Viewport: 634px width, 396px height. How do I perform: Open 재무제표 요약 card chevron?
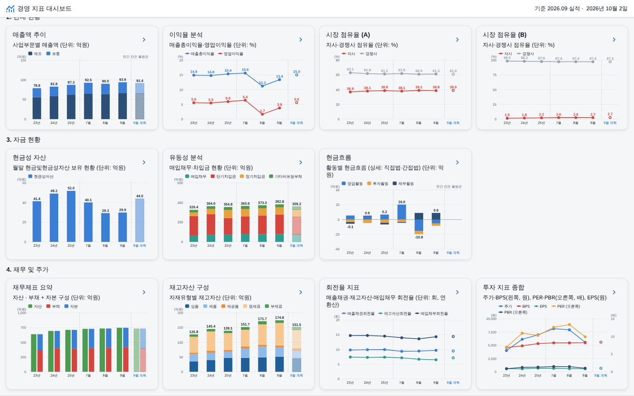[144, 293]
